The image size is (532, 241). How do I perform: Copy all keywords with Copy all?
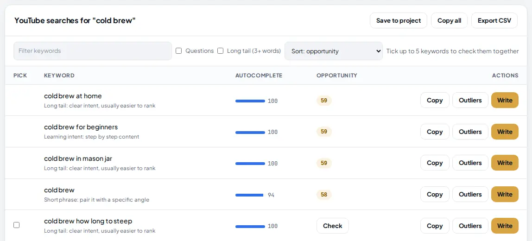click(449, 20)
